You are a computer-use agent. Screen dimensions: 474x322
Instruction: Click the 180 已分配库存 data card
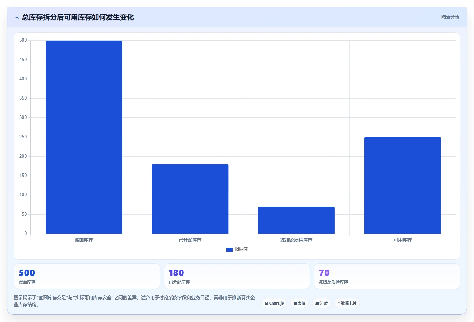(237, 276)
